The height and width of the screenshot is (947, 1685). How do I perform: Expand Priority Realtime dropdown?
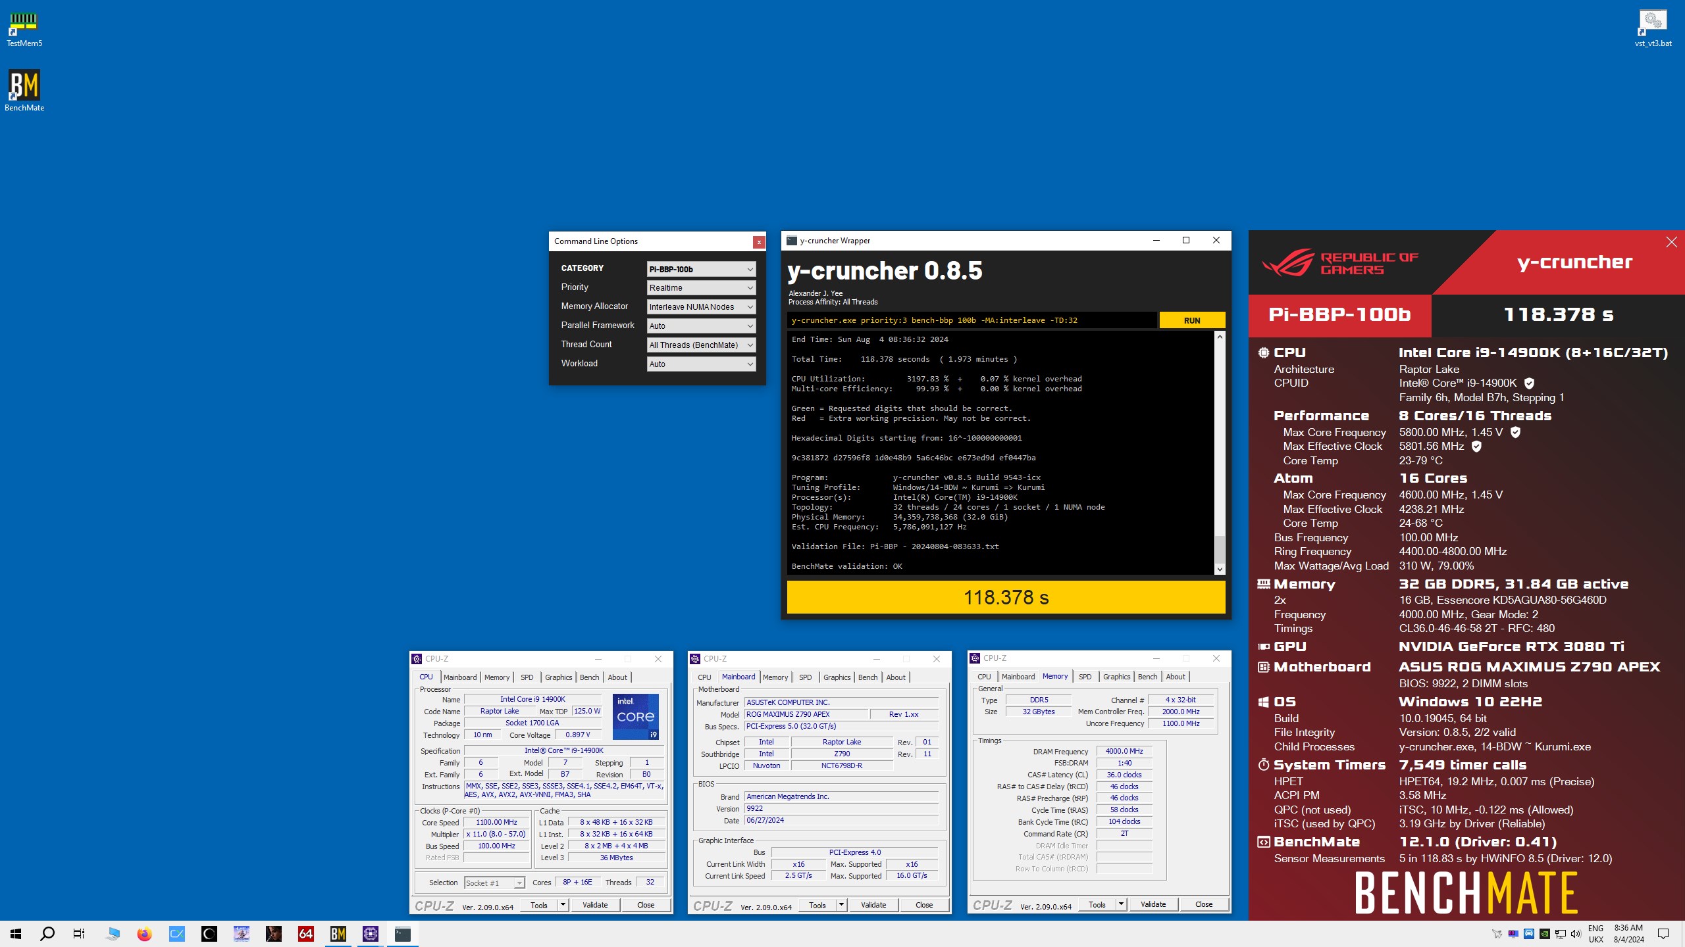pos(701,288)
